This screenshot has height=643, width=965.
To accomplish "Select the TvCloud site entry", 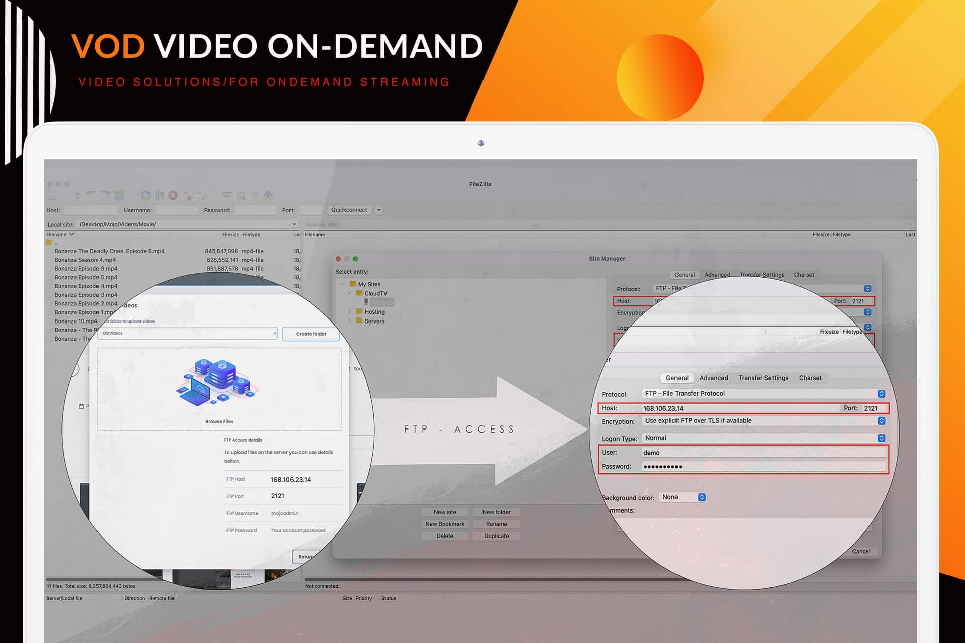I will click(x=382, y=302).
